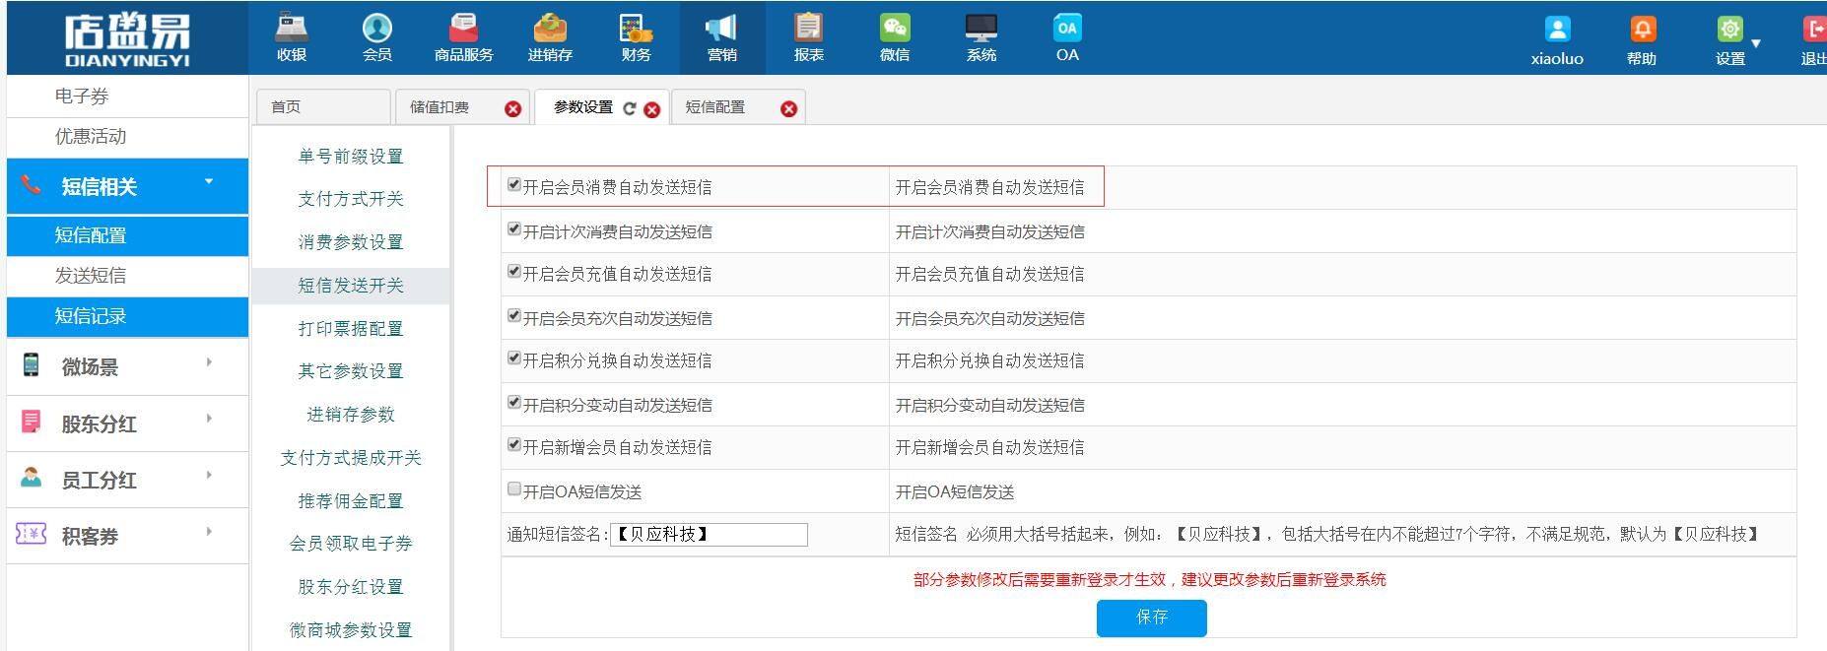Open 支付方式提成开关 settings
Screen dimensions: 1827x651
(x=351, y=458)
